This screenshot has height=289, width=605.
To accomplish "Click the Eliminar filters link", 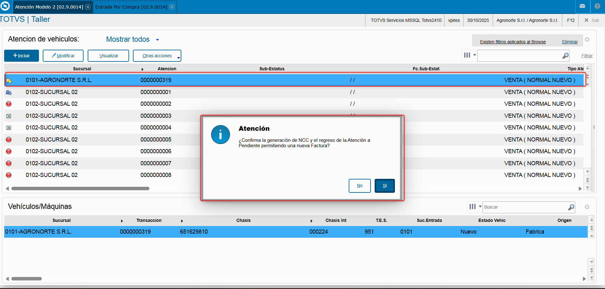I will point(570,42).
